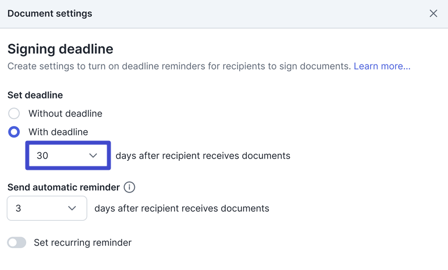Click the Signing deadline heading
The height and width of the screenshot is (270, 448).
60,49
